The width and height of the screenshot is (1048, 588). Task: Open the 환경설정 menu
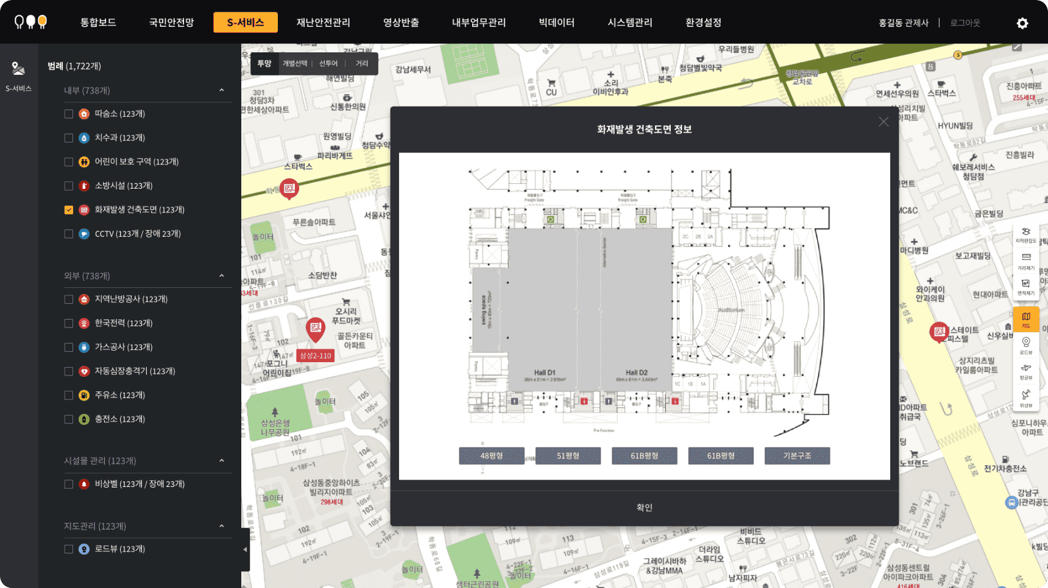[703, 23]
